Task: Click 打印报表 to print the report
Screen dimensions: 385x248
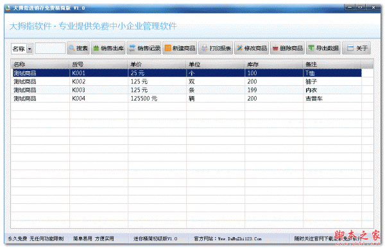Action: pyautogui.click(x=216, y=48)
